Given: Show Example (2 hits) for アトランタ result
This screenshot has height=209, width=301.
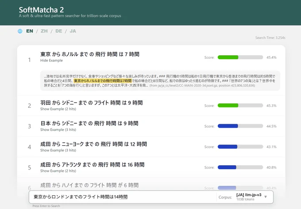Looking at the screenshot, I should click(x=58, y=171).
